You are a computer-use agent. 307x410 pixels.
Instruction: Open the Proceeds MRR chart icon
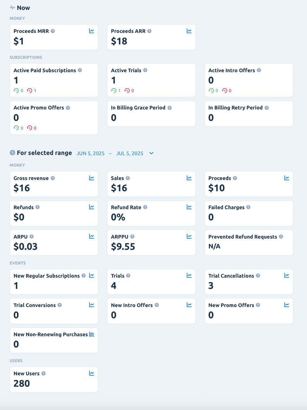click(91, 31)
